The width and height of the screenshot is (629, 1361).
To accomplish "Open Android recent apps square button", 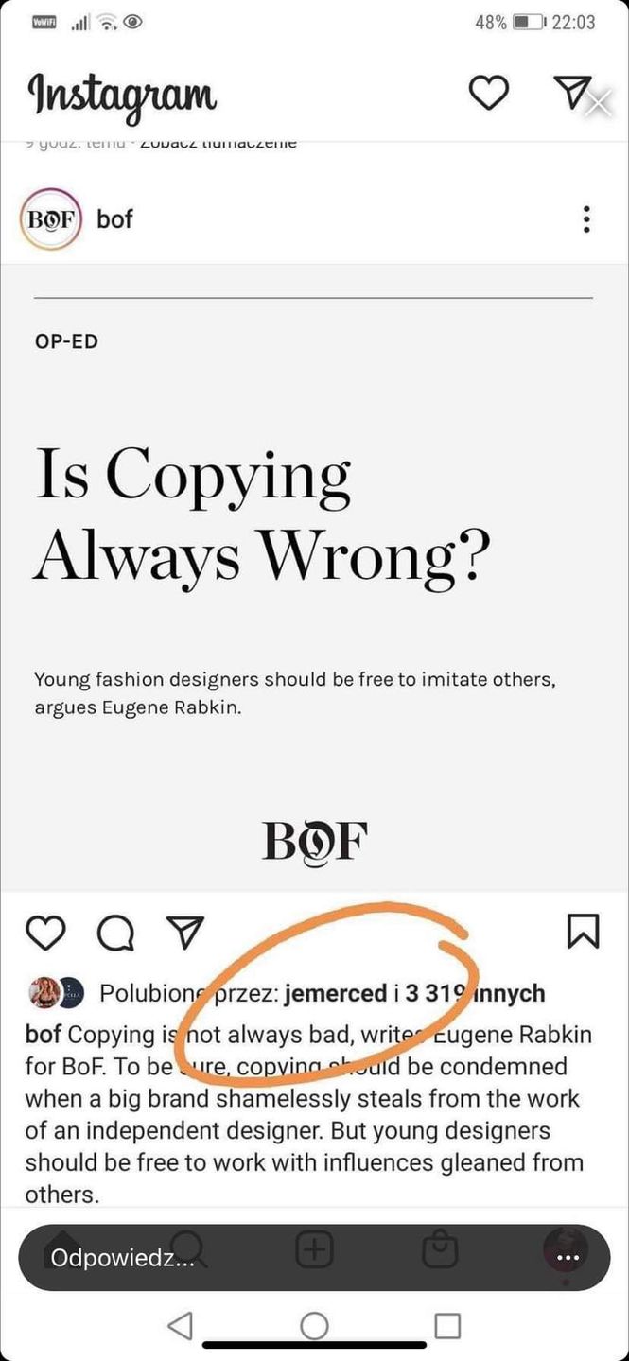I will click(x=447, y=1326).
